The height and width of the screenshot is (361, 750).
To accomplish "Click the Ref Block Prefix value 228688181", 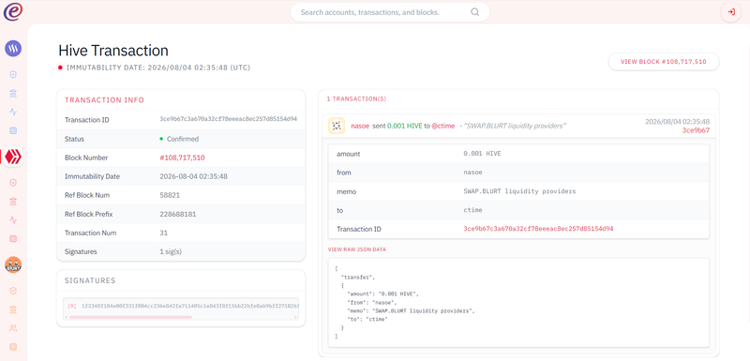I will (177, 214).
